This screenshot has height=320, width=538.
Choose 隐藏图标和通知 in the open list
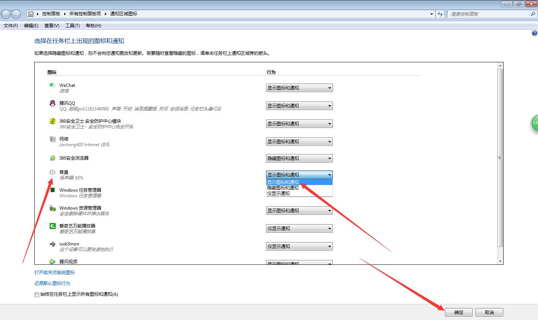coord(299,188)
